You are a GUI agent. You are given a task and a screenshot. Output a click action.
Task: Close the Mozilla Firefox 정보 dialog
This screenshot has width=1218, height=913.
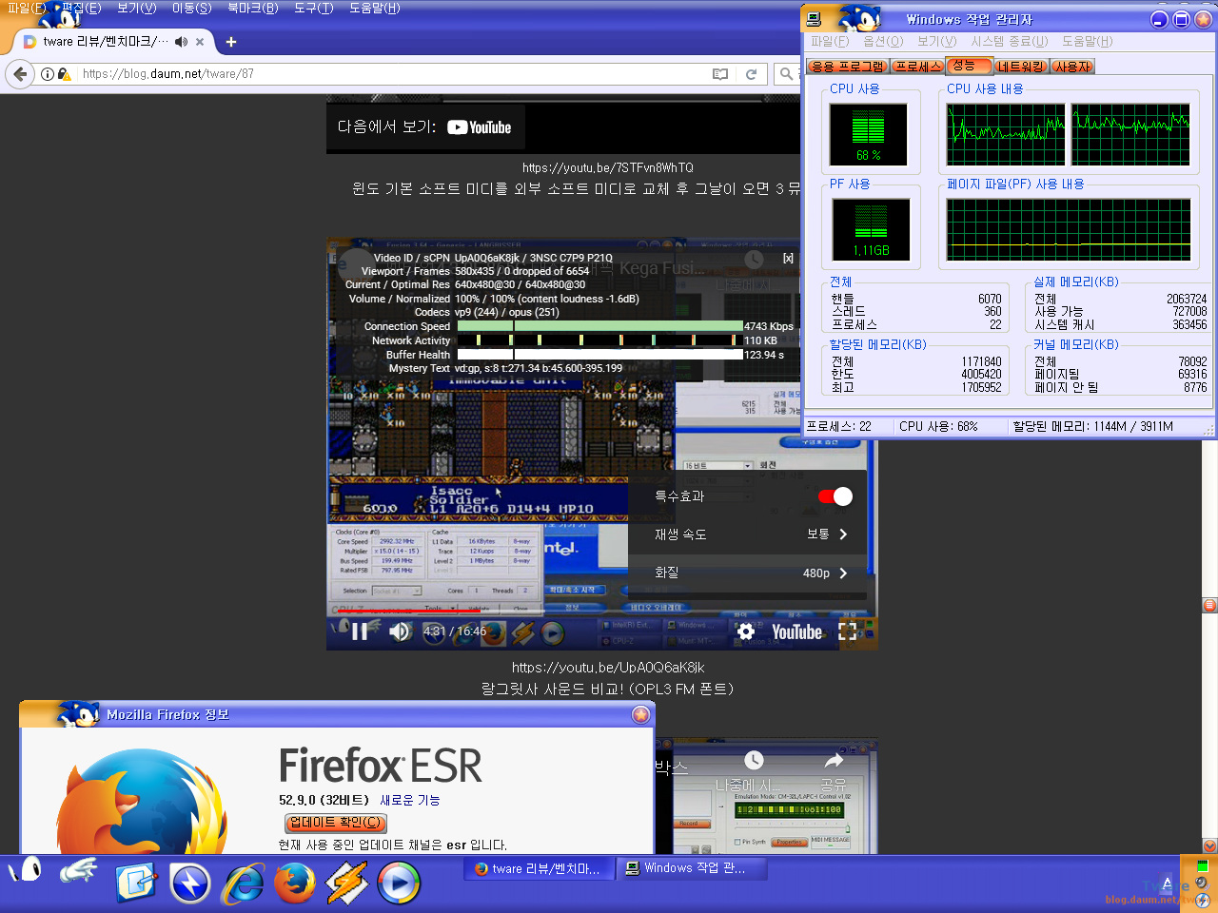641,714
